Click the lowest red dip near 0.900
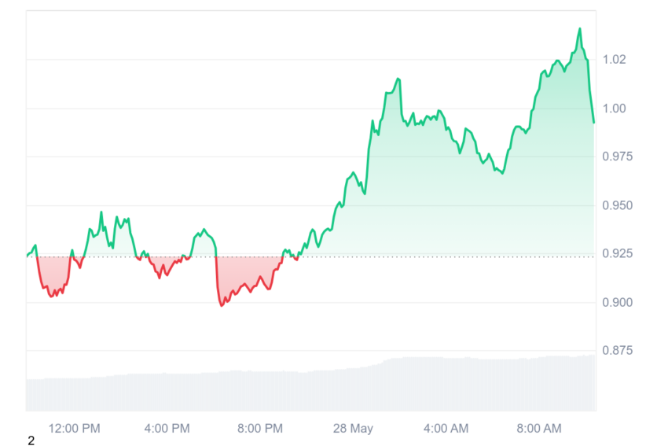The width and height of the screenshot is (668, 446). (x=222, y=305)
